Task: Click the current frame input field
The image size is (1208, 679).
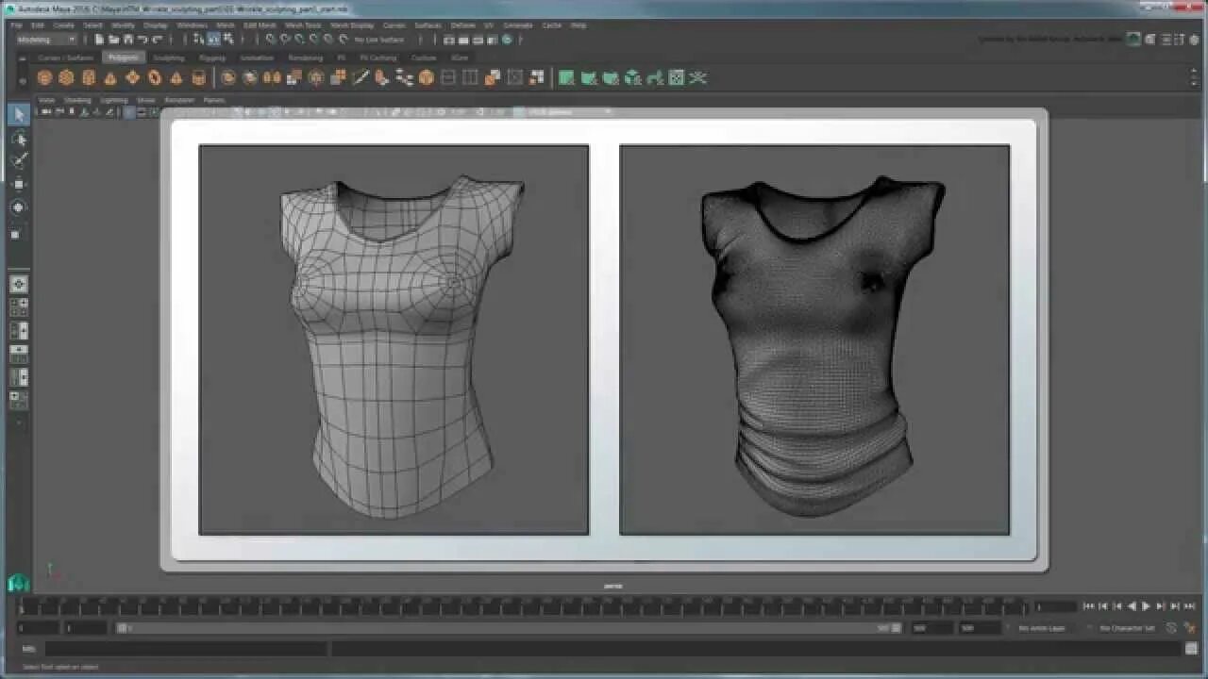Action: [x=1056, y=606]
